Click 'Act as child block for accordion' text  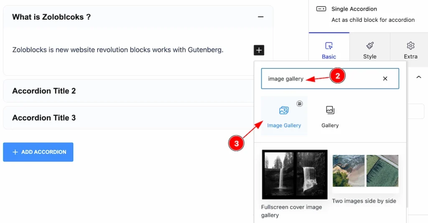click(x=373, y=20)
